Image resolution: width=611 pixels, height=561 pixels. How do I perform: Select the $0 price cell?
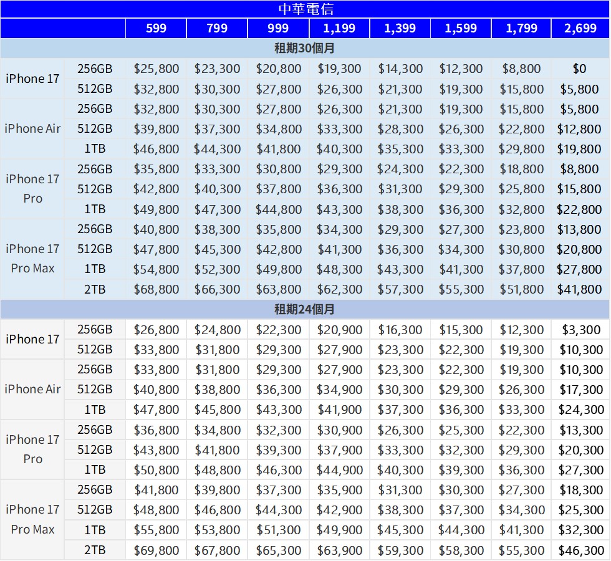pyautogui.click(x=579, y=69)
